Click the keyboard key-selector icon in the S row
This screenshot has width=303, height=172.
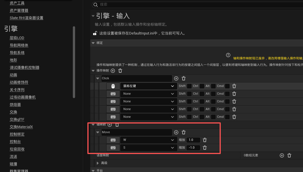(113, 148)
